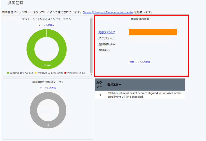Open the 対象デバイス link
This screenshot has width=206, height=141.
point(107,32)
